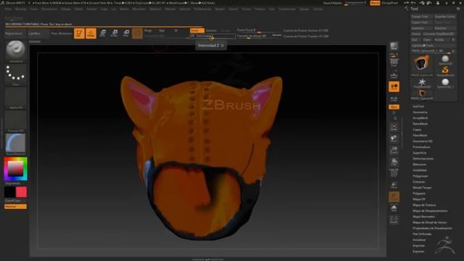Select the Move transform icon in top shelf

click(x=103, y=33)
